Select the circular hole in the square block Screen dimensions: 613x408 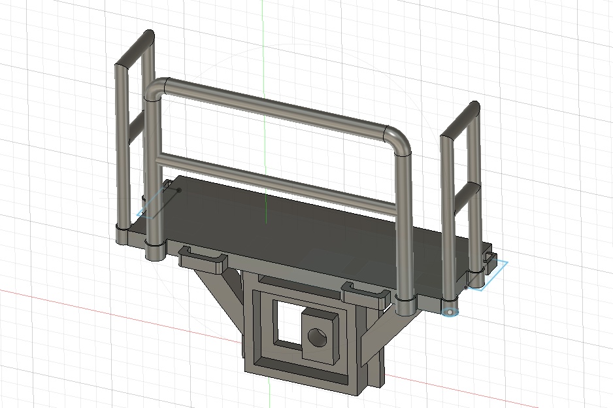tap(317, 337)
